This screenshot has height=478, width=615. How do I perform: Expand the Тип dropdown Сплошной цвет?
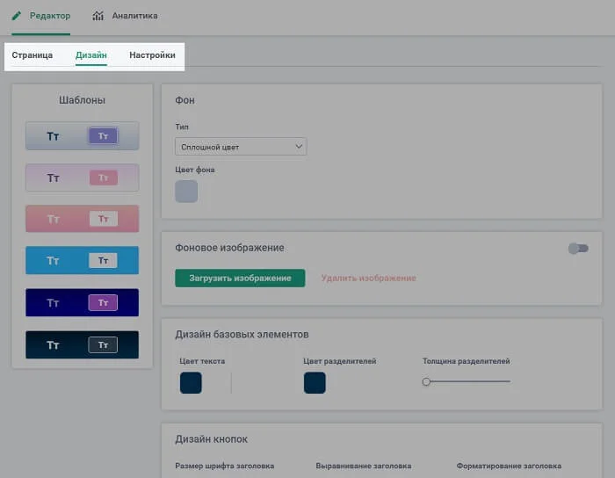tap(241, 146)
